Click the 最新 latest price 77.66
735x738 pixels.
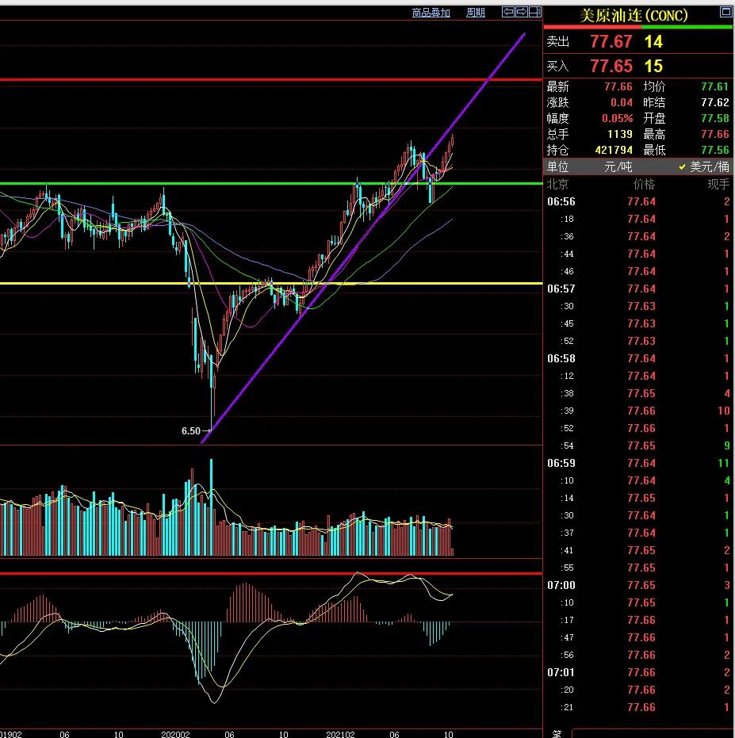click(x=618, y=87)
